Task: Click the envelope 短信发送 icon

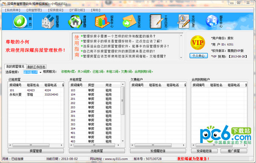Action: click(x=129, y=21)
